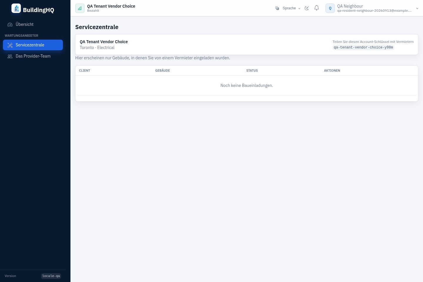
Task: Click the STATUS column header
Action: tap(252, 70)
